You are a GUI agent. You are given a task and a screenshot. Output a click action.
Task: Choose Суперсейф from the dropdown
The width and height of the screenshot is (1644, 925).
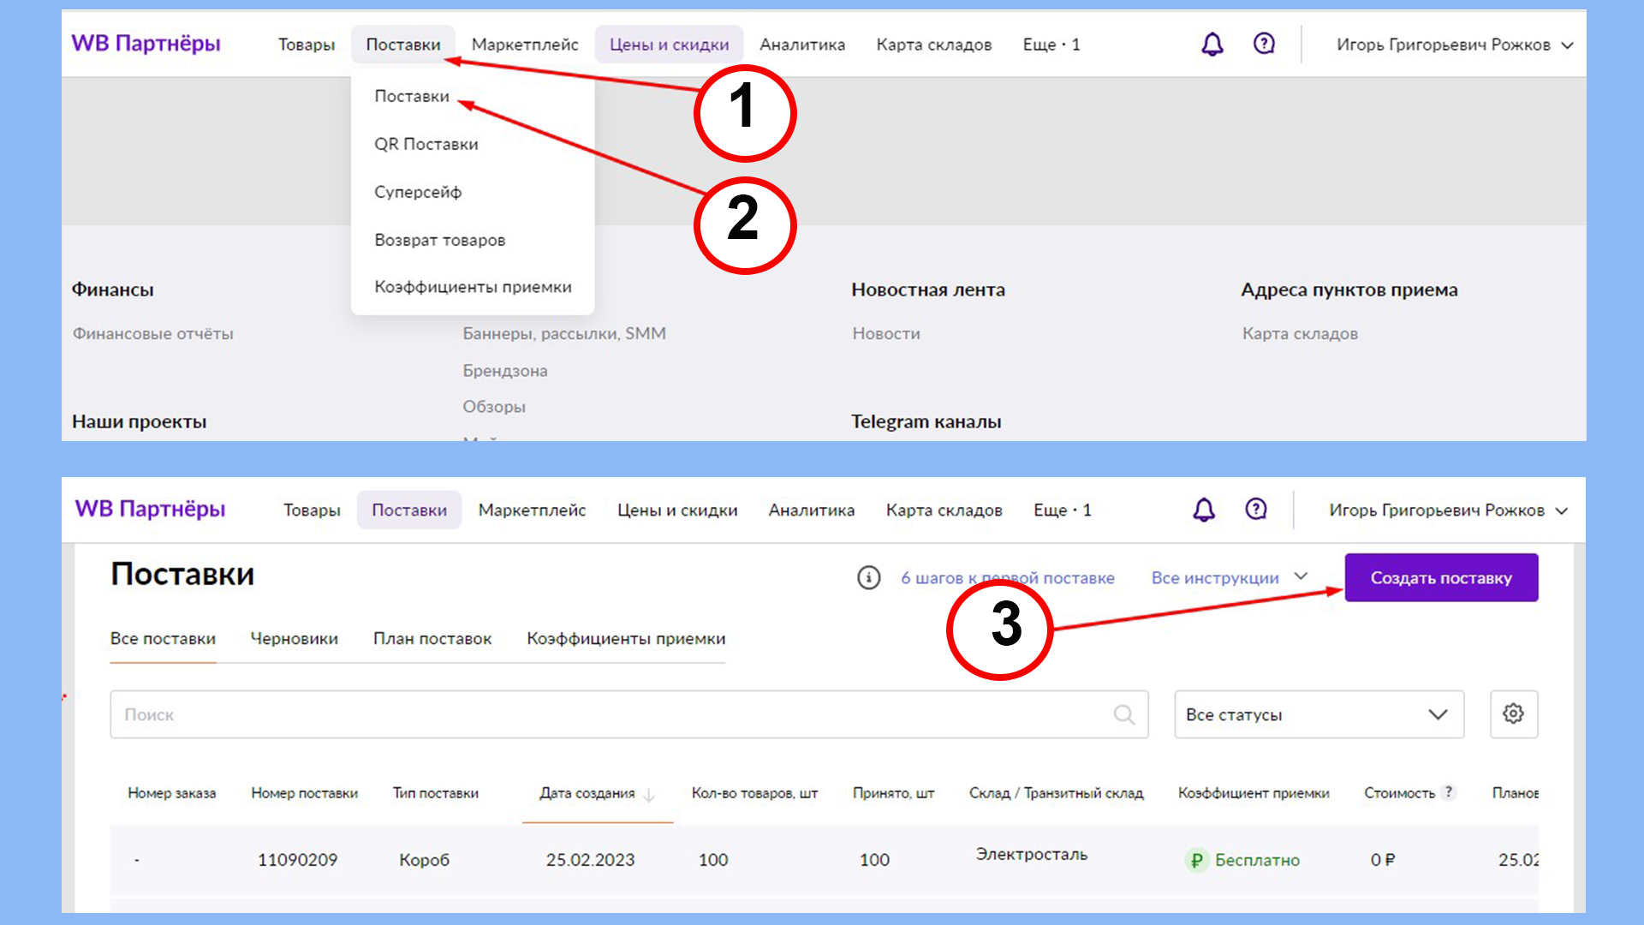coord(418,192)
